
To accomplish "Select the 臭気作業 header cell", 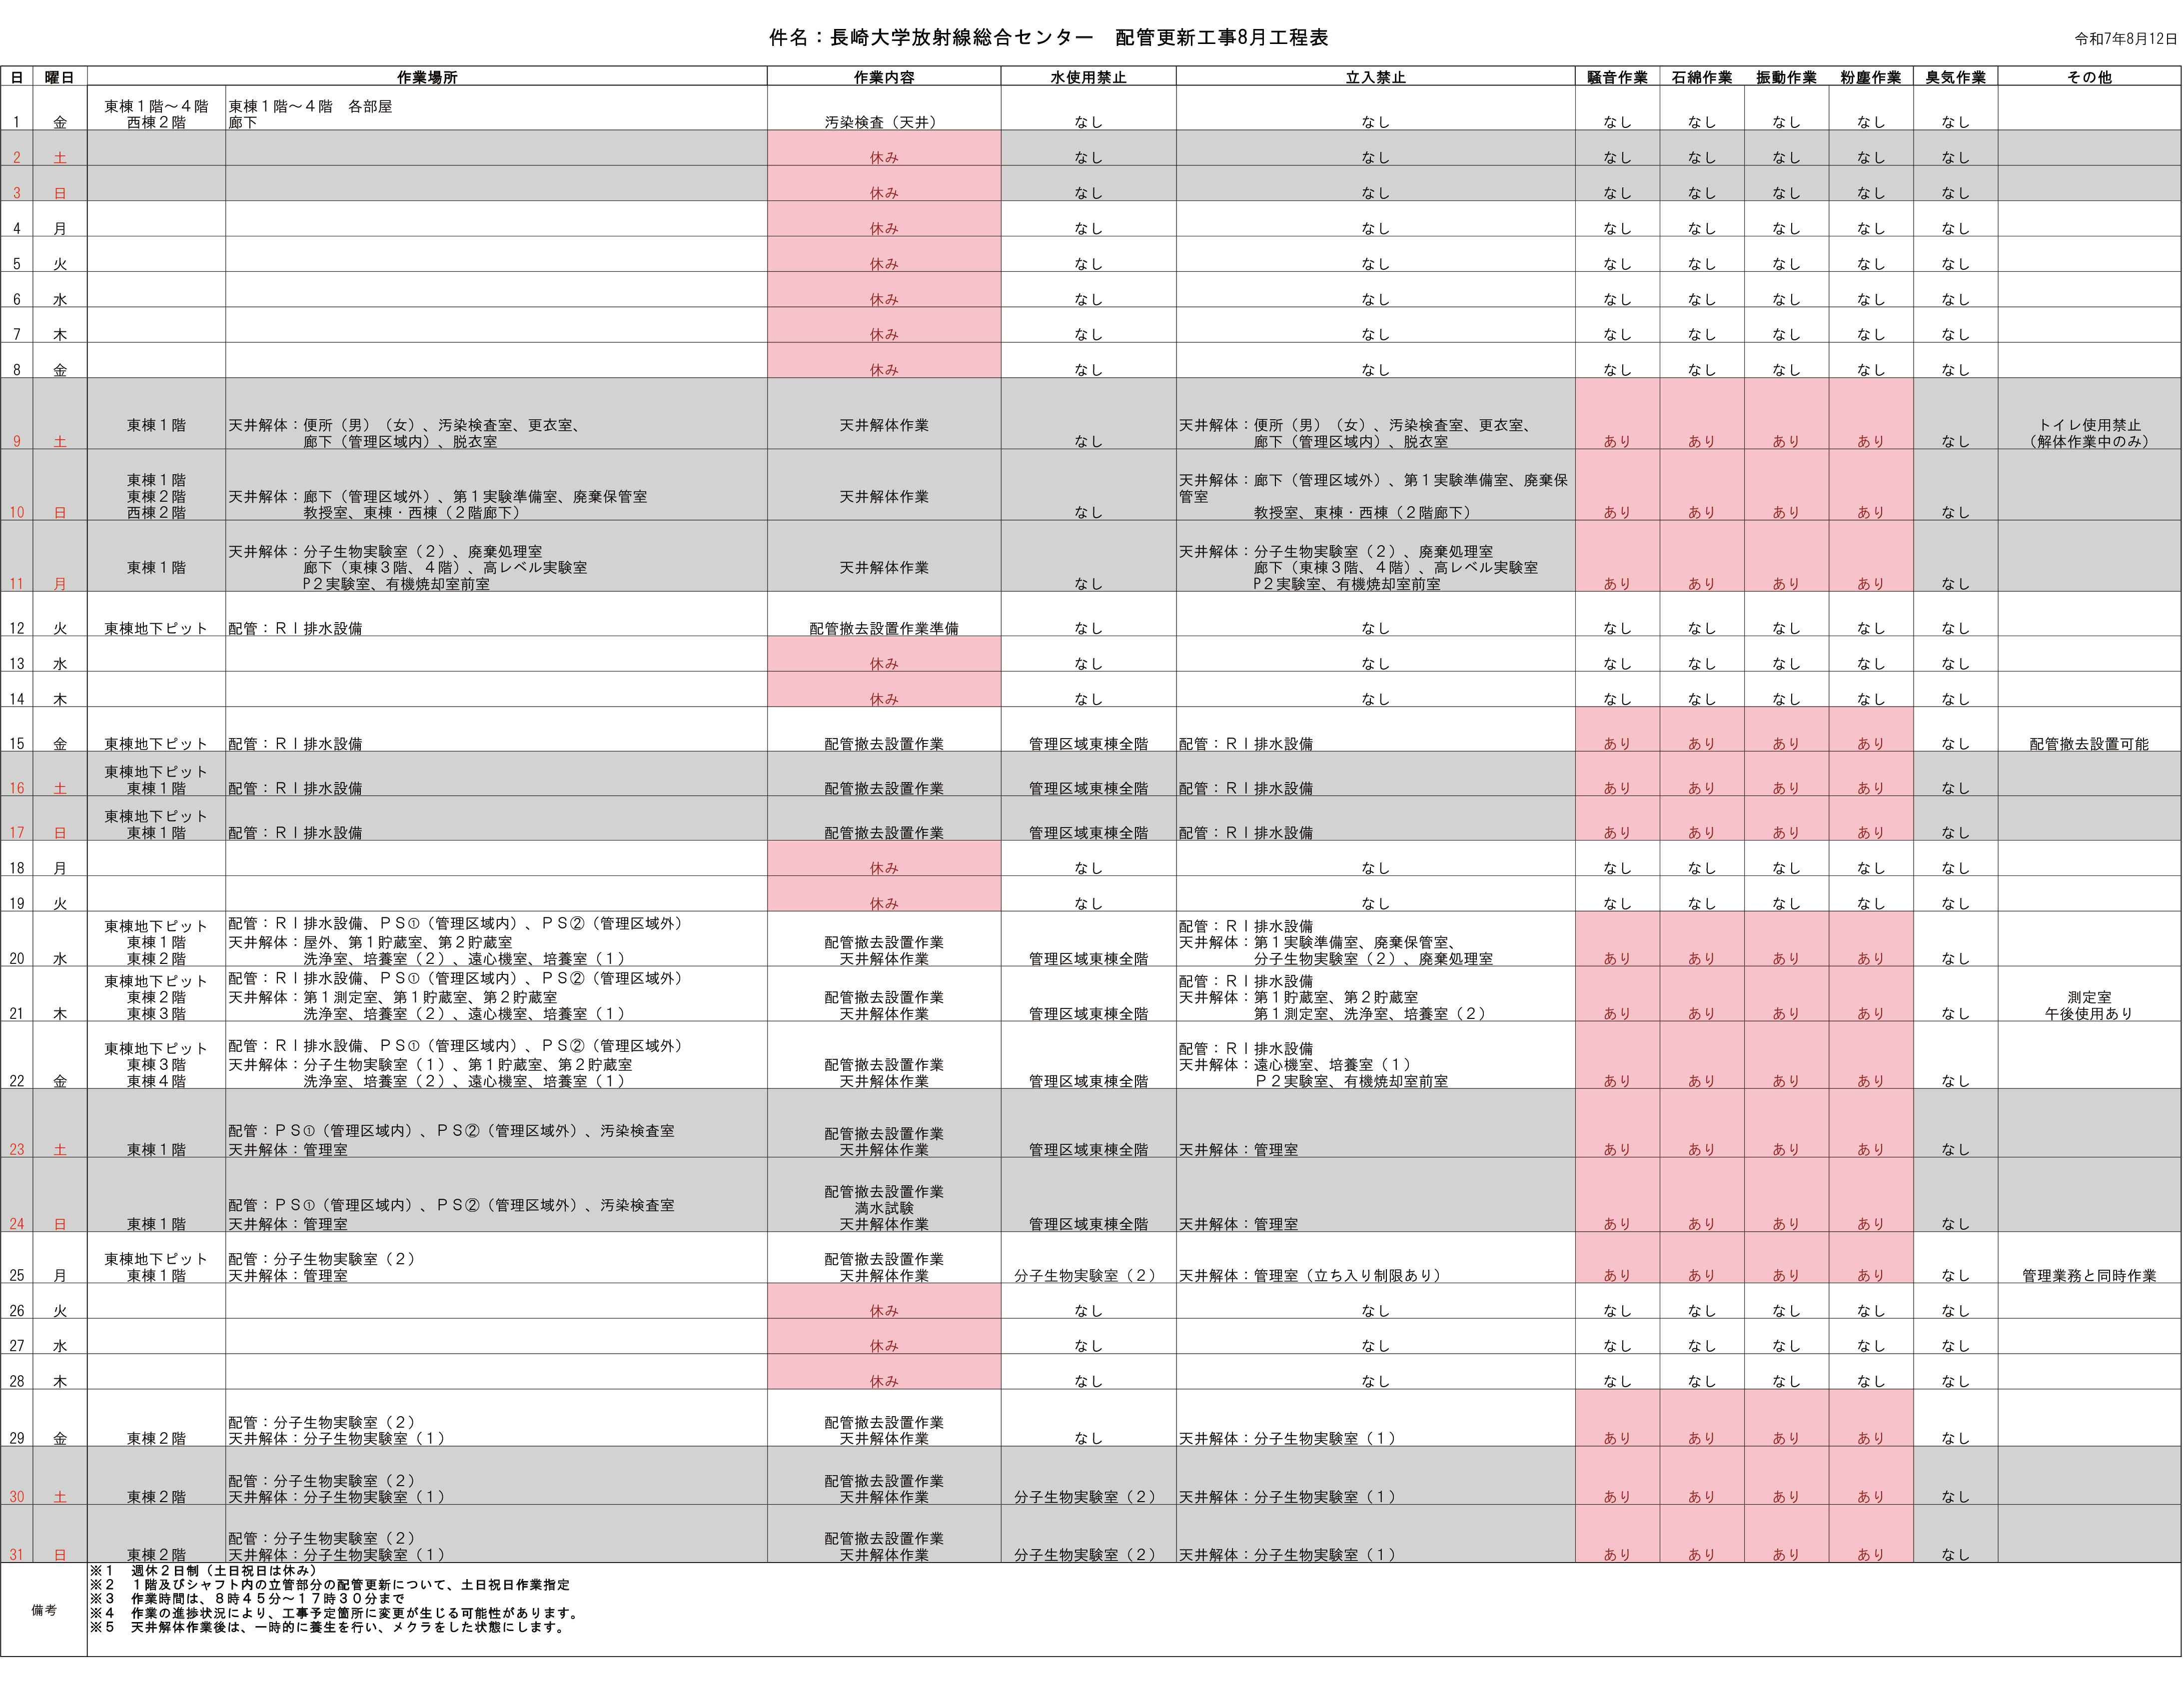I will pyautogui.click(x=1955, y=77).
